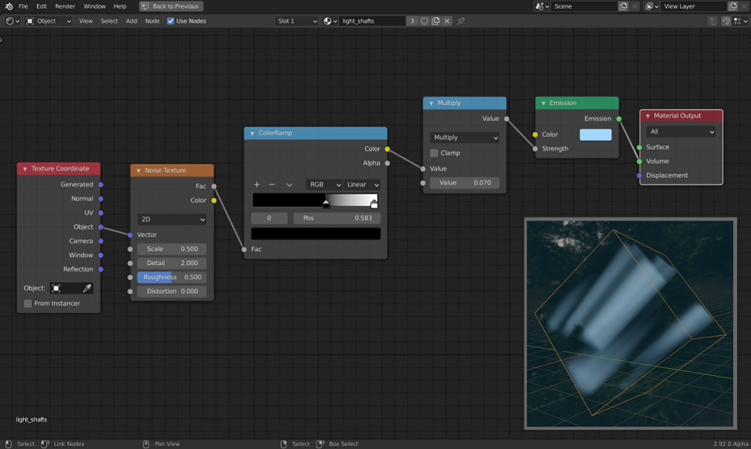Collapse the Noise Texture node
This screenshot has height=449, width=751.
(x=138, y=171)
